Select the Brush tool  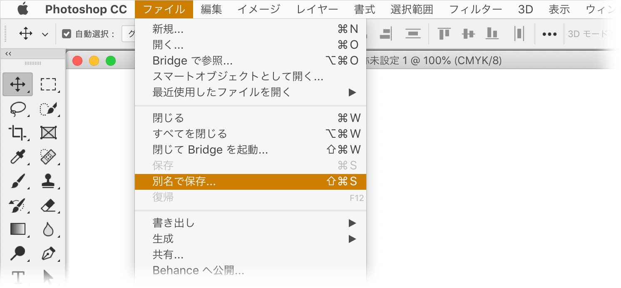17,181
